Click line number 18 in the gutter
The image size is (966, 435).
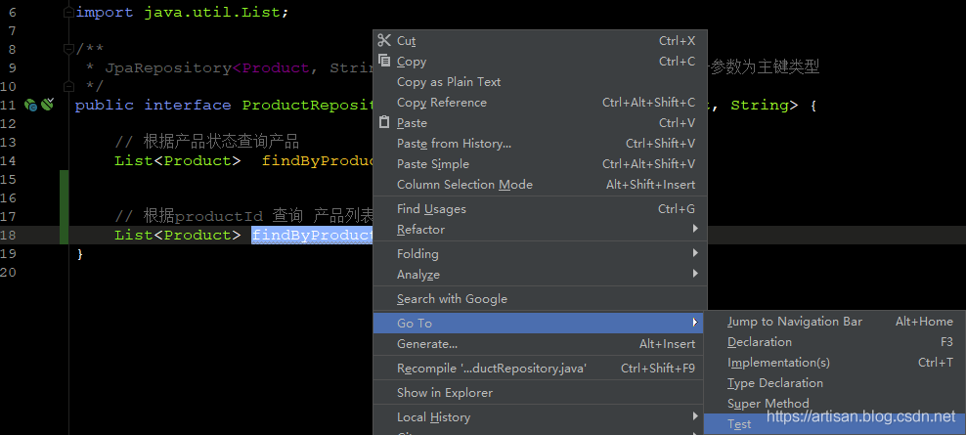point(9,235)
